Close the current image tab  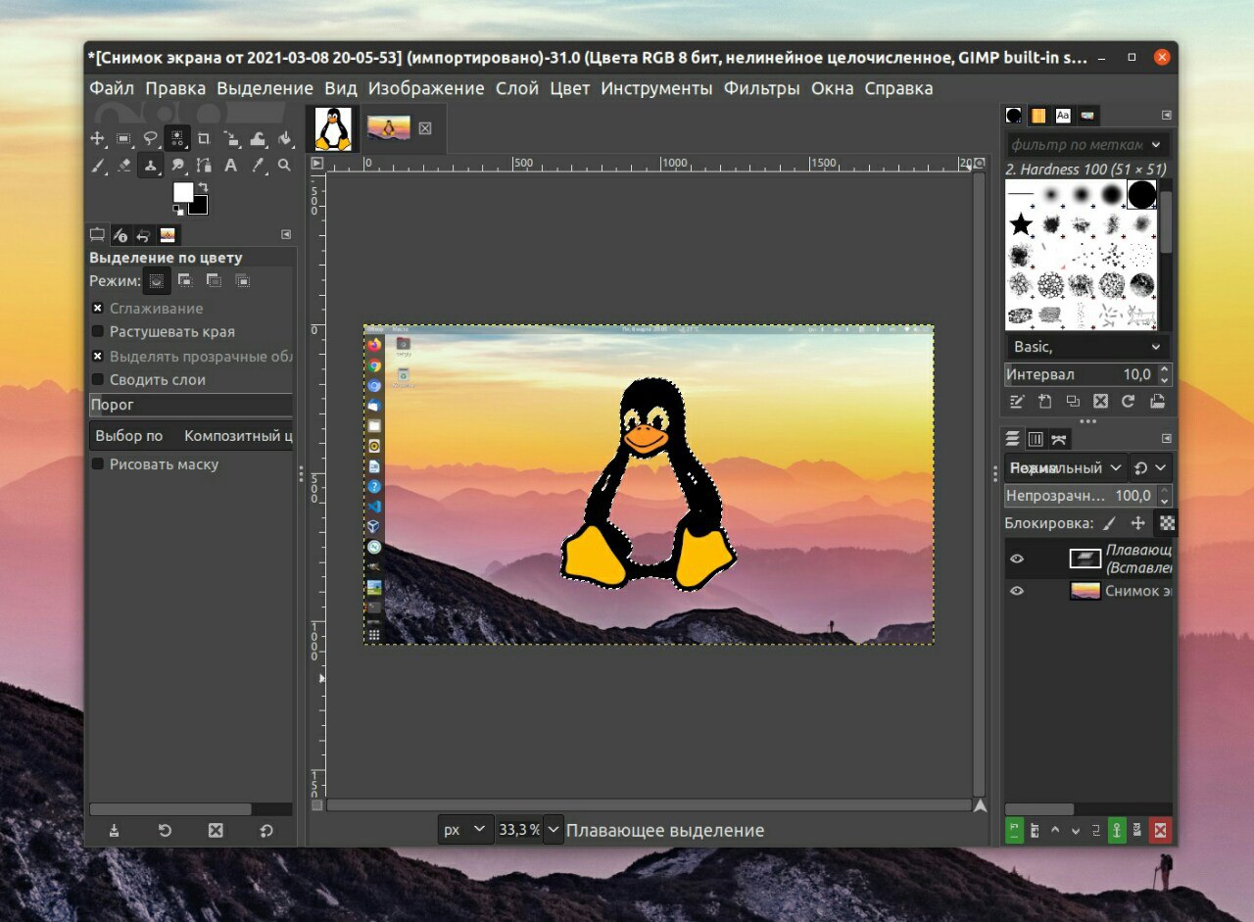(x=425, y=127)
